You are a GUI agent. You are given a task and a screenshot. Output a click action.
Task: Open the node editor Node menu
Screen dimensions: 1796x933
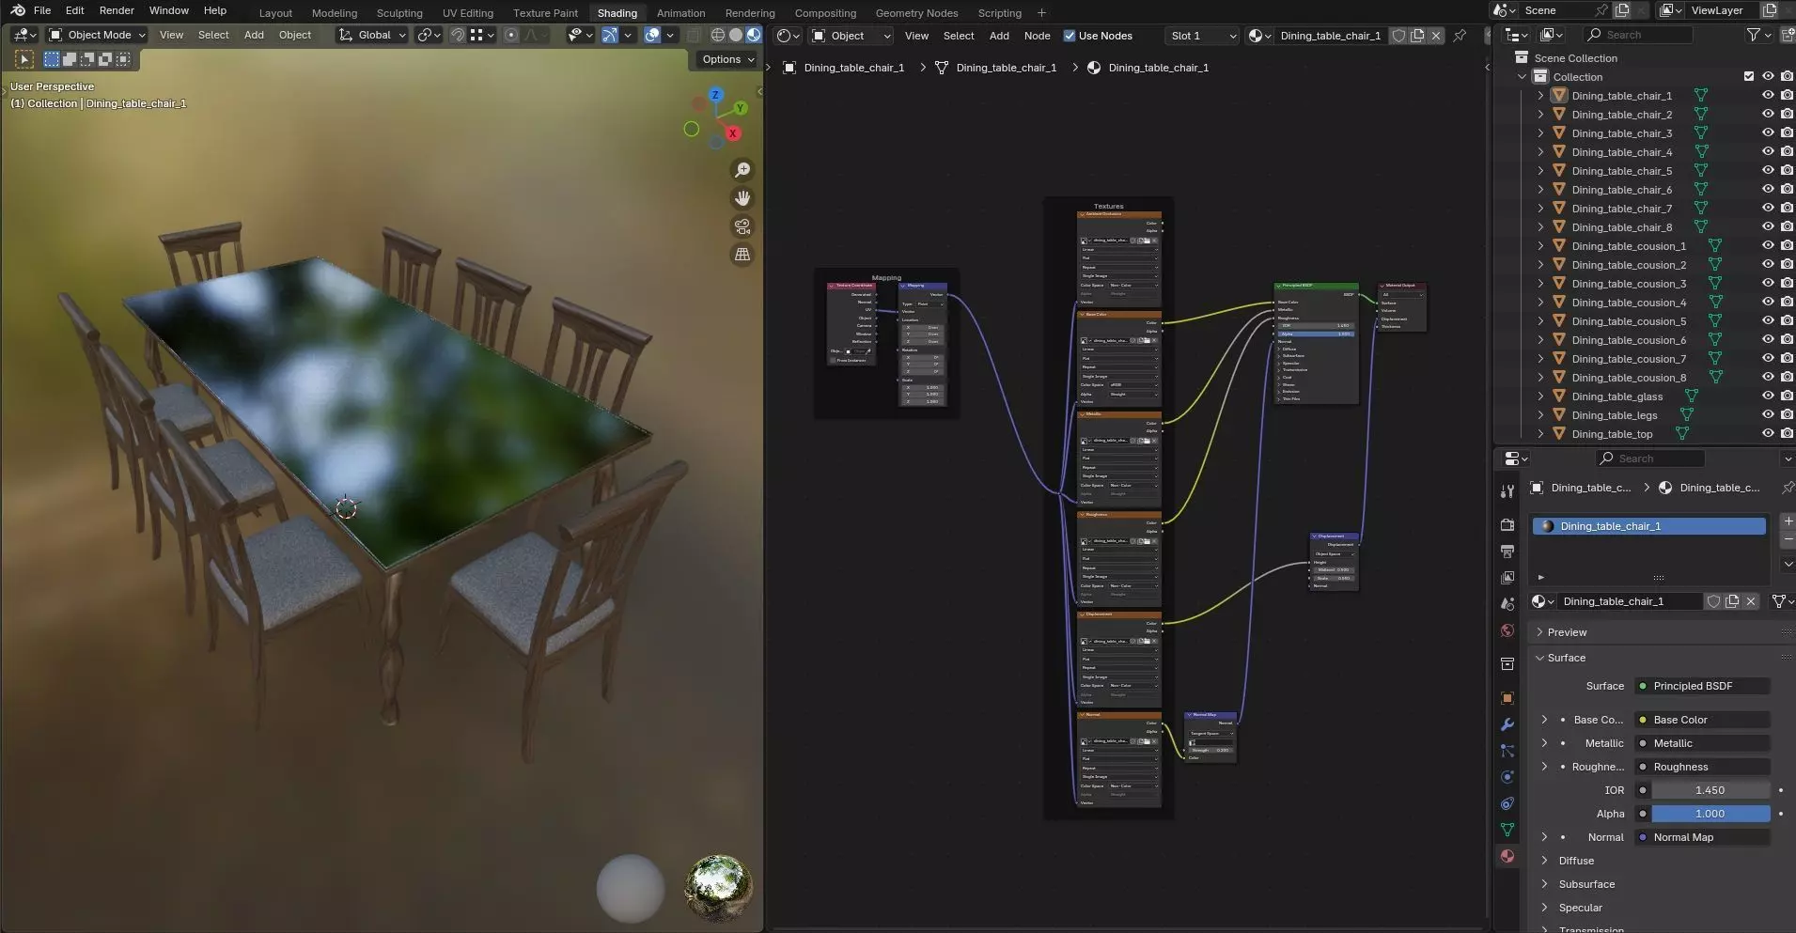tap(1037, 36)
